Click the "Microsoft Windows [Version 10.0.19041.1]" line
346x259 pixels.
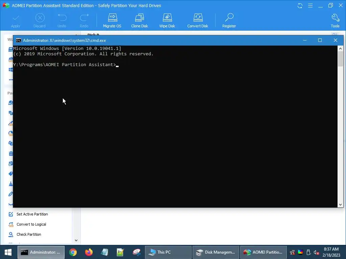pyautogui.click(x=67, y=49)
